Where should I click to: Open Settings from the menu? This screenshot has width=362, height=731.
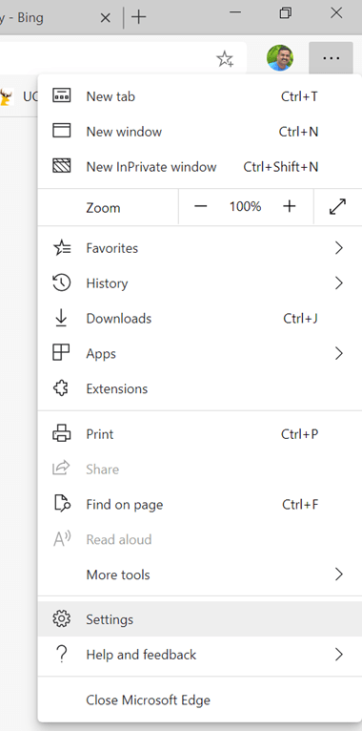pos(200,619)
